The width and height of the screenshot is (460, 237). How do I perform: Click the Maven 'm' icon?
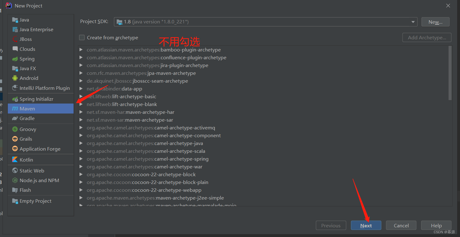point(15,109)
